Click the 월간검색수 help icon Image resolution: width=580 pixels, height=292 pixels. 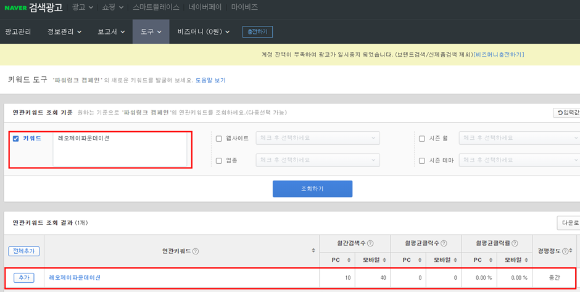[x=370, y=243]
